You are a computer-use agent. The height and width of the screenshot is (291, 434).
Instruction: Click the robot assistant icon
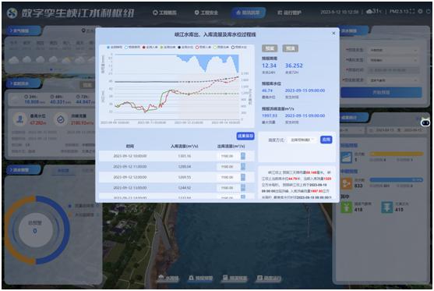tap(425, 122)
